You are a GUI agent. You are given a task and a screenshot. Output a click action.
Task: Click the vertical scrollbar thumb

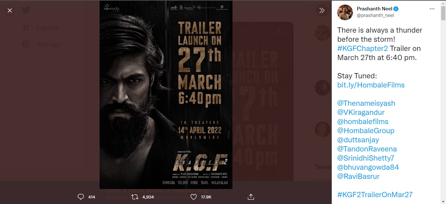[443, 13]
